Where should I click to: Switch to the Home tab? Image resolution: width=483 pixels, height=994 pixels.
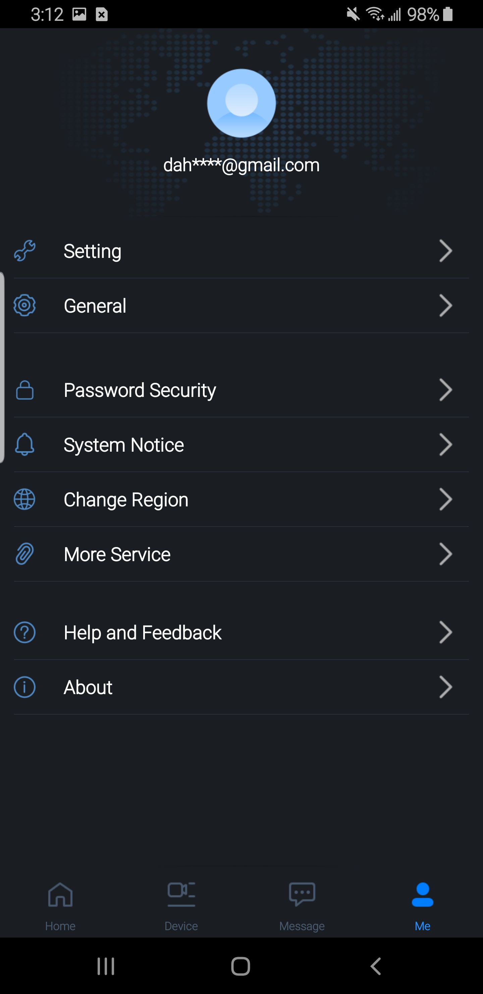click(60, 902)
